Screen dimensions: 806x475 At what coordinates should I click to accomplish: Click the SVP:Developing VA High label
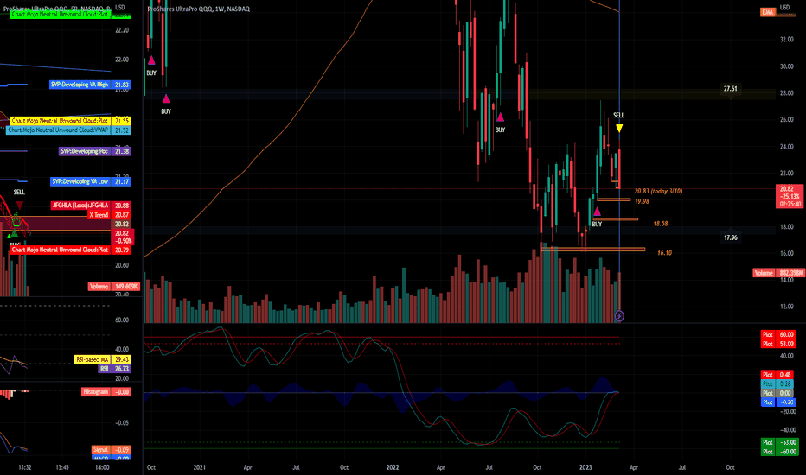(80, 85)
